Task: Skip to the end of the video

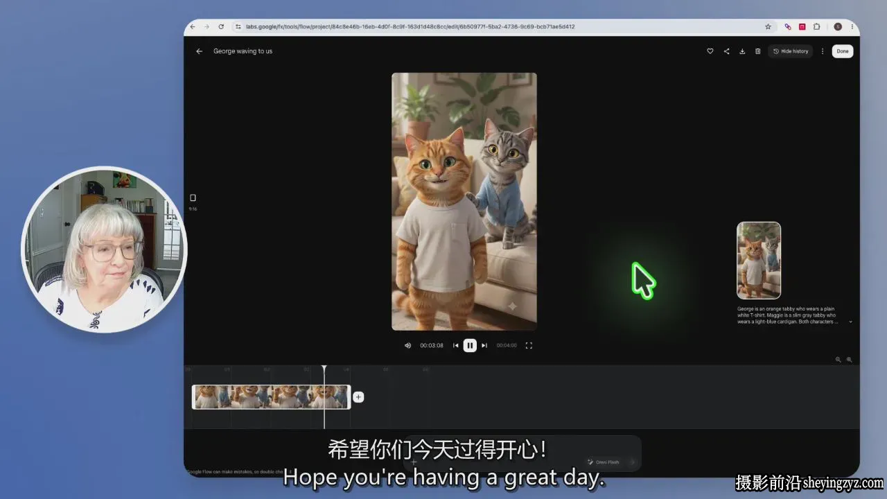Action: point(484,345)
